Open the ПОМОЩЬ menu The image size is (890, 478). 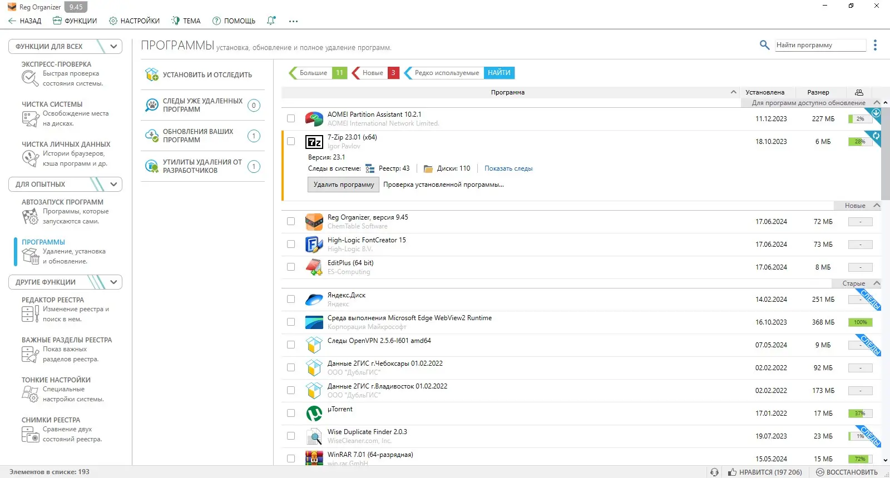234,21
